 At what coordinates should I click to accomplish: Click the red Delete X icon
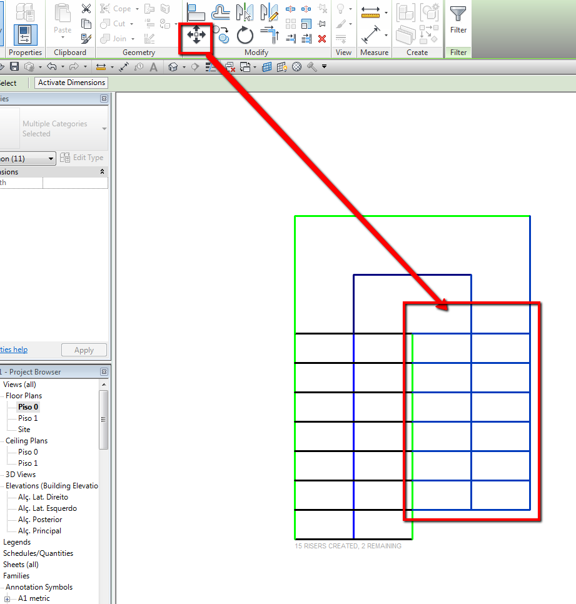point(322,39)
